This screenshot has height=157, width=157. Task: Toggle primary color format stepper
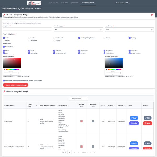click(x=19, y=73)
